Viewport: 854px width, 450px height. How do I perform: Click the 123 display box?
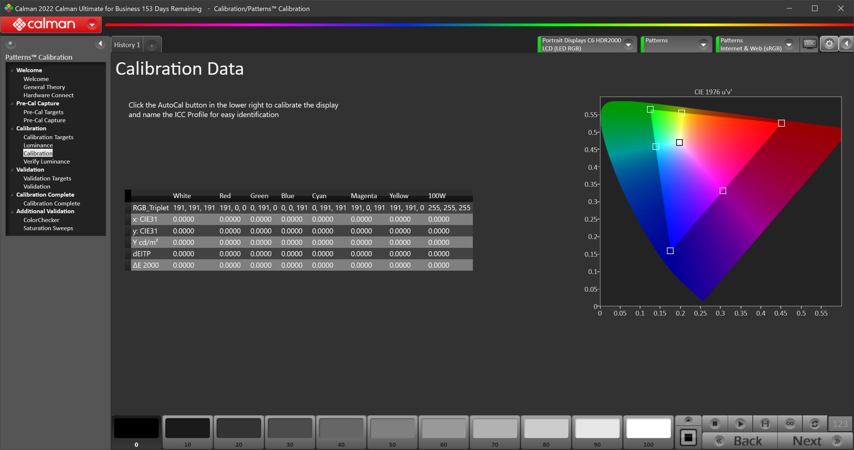pyautogui.click(x=840, y=424)
